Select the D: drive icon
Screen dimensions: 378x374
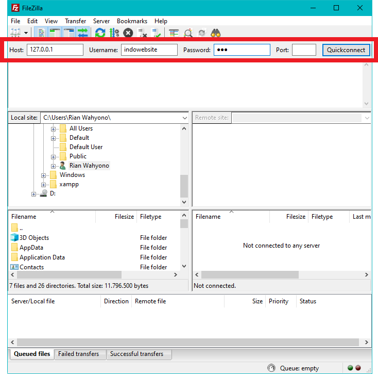[44, 193]
